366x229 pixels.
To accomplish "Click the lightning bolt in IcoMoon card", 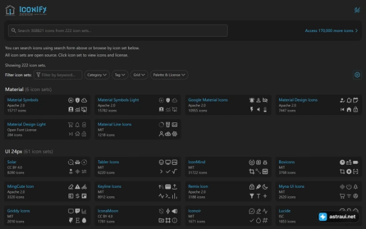I will [168, 211].
